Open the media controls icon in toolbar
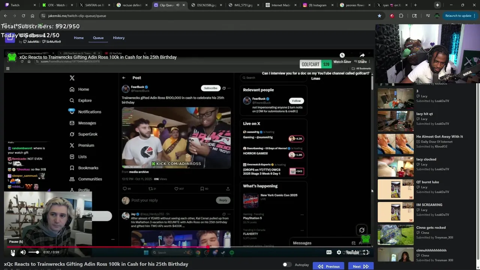Screen dimensions: 480x270 428,16
